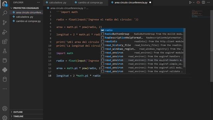213x120 pixels.
Task: Open Explorer panel more actions
Action: tap(39, 2)
